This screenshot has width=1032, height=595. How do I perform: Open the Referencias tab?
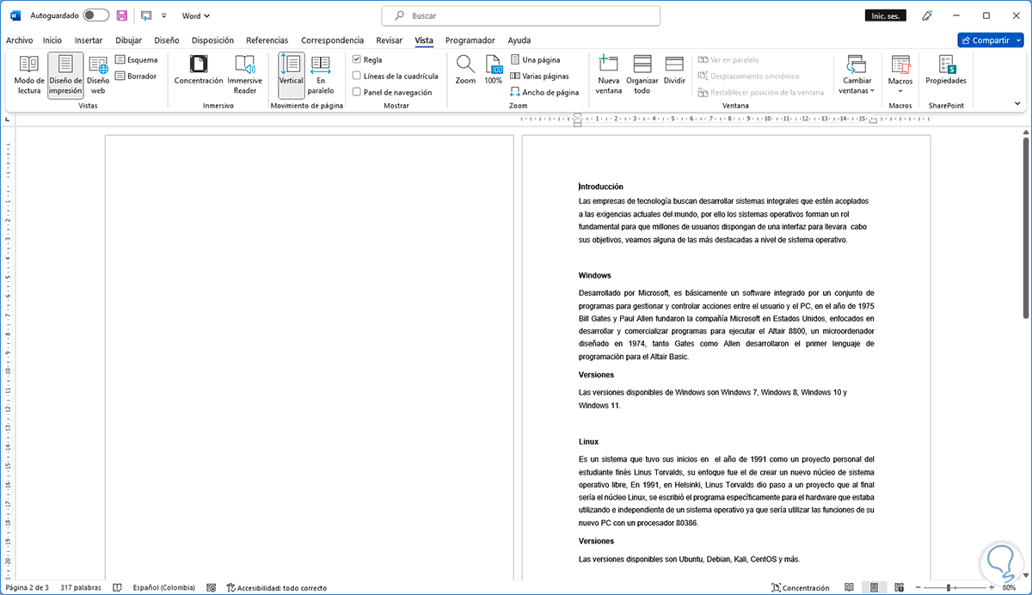click(x=267, y=40)
